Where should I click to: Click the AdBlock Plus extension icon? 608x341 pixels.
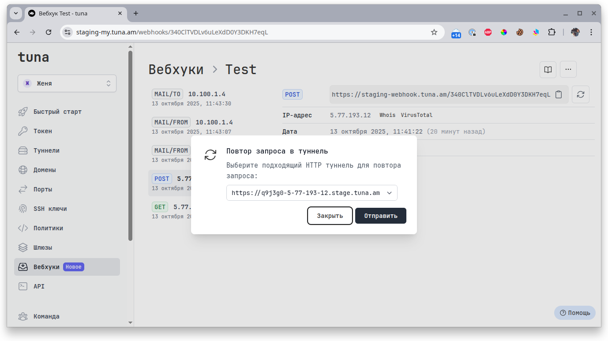[x=488, y=32]
